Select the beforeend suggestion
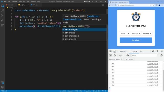The width and height of the screenshot is (164, 92). coord(84,39)
